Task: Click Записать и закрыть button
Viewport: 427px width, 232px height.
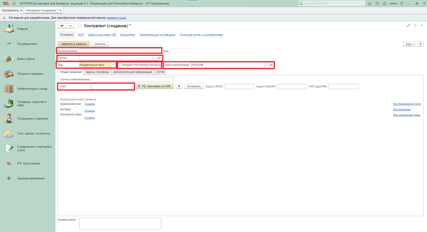Action: (73, 44)
